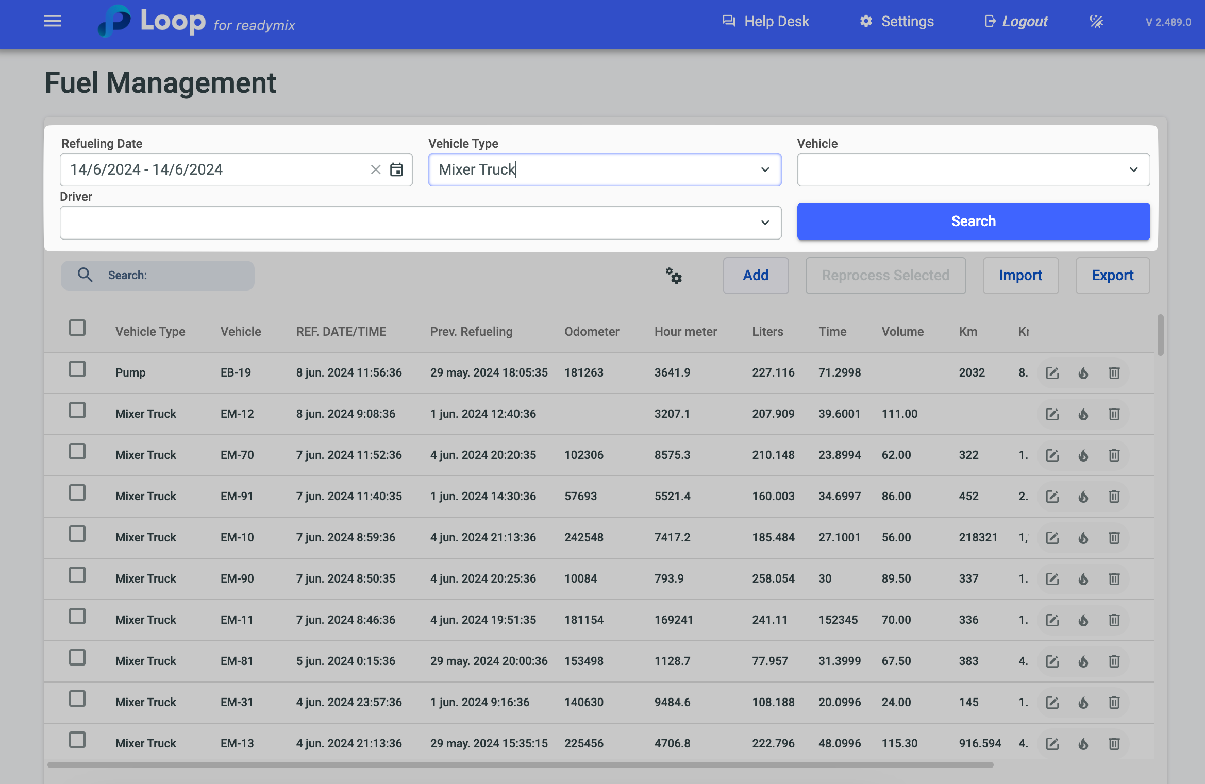1205x784 pixels.
Task: Click flame icon for EM-12 row
Action: tap(1083, 414)
